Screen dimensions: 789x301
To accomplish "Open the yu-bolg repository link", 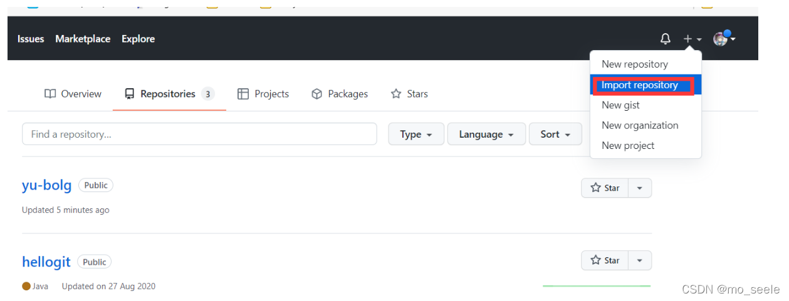I will click(x=47, y=186).
